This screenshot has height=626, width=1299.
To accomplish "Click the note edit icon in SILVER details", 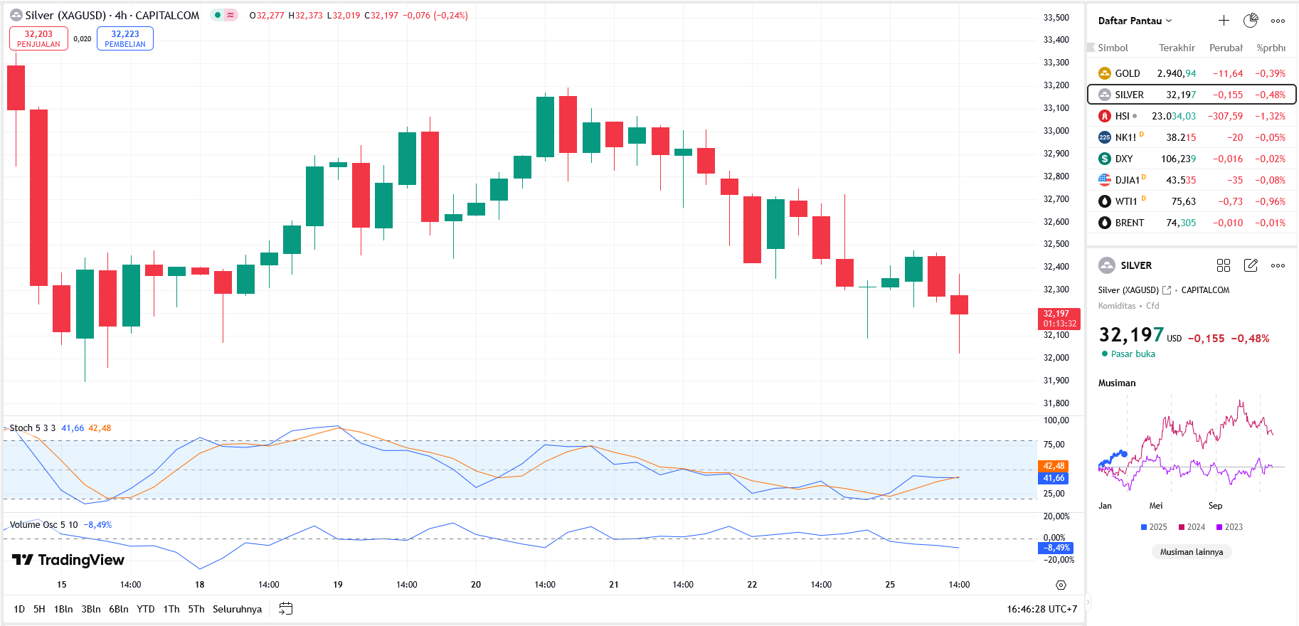I will 1251,265.
